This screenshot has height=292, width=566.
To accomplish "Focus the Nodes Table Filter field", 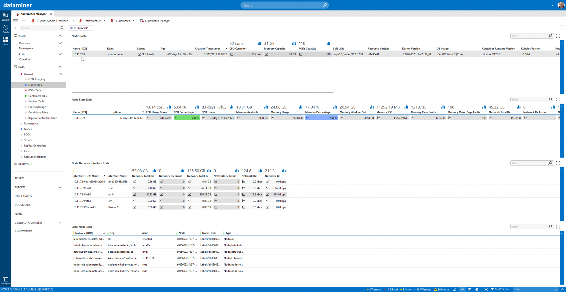I will (532, 36).
